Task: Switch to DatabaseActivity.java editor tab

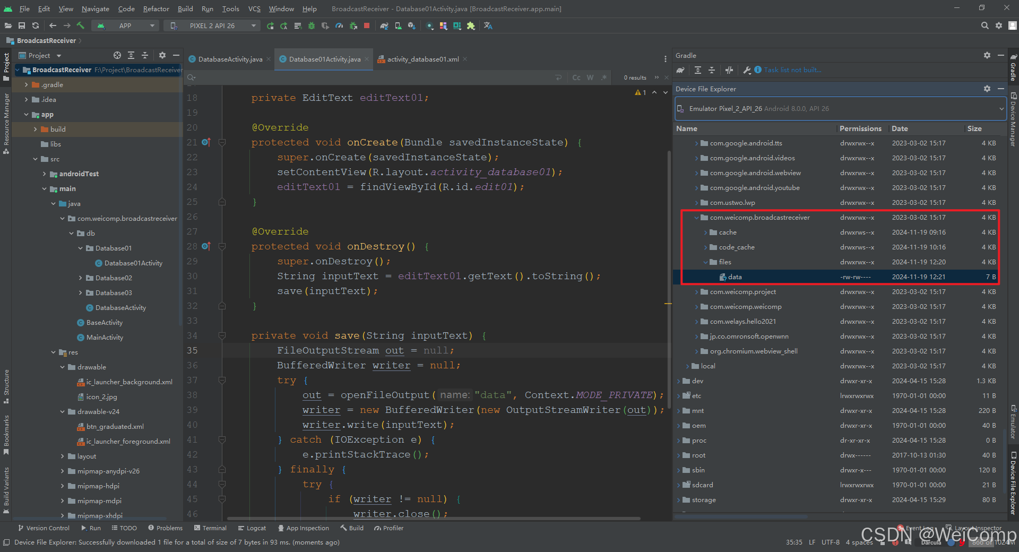Action: point(230,59)
